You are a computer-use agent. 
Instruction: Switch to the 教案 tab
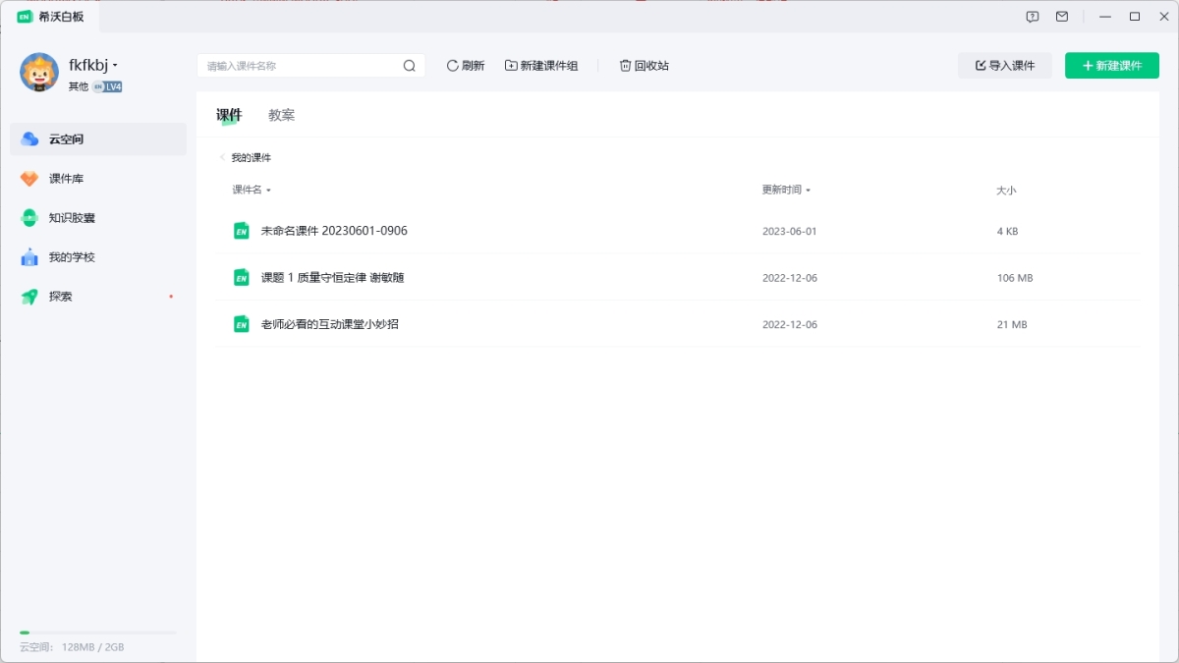(x=281, y=115)
